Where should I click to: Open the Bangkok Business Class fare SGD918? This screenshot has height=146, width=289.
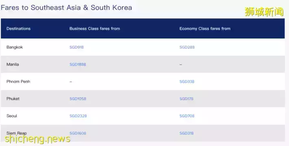tap(77, 47)
